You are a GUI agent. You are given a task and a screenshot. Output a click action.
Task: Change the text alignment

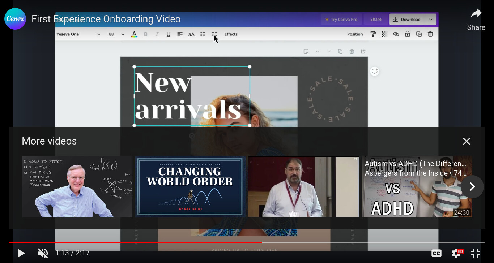(180, 34)
